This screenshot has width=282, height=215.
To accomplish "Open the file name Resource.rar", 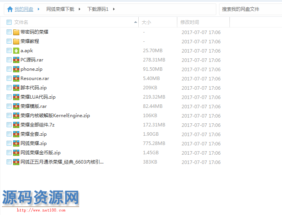I will coord(35,78).
